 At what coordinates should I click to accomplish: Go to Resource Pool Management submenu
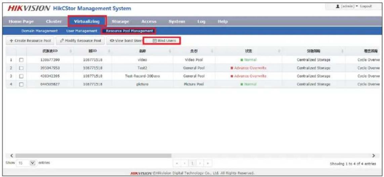pyautogui.click(x=130, y=31)
